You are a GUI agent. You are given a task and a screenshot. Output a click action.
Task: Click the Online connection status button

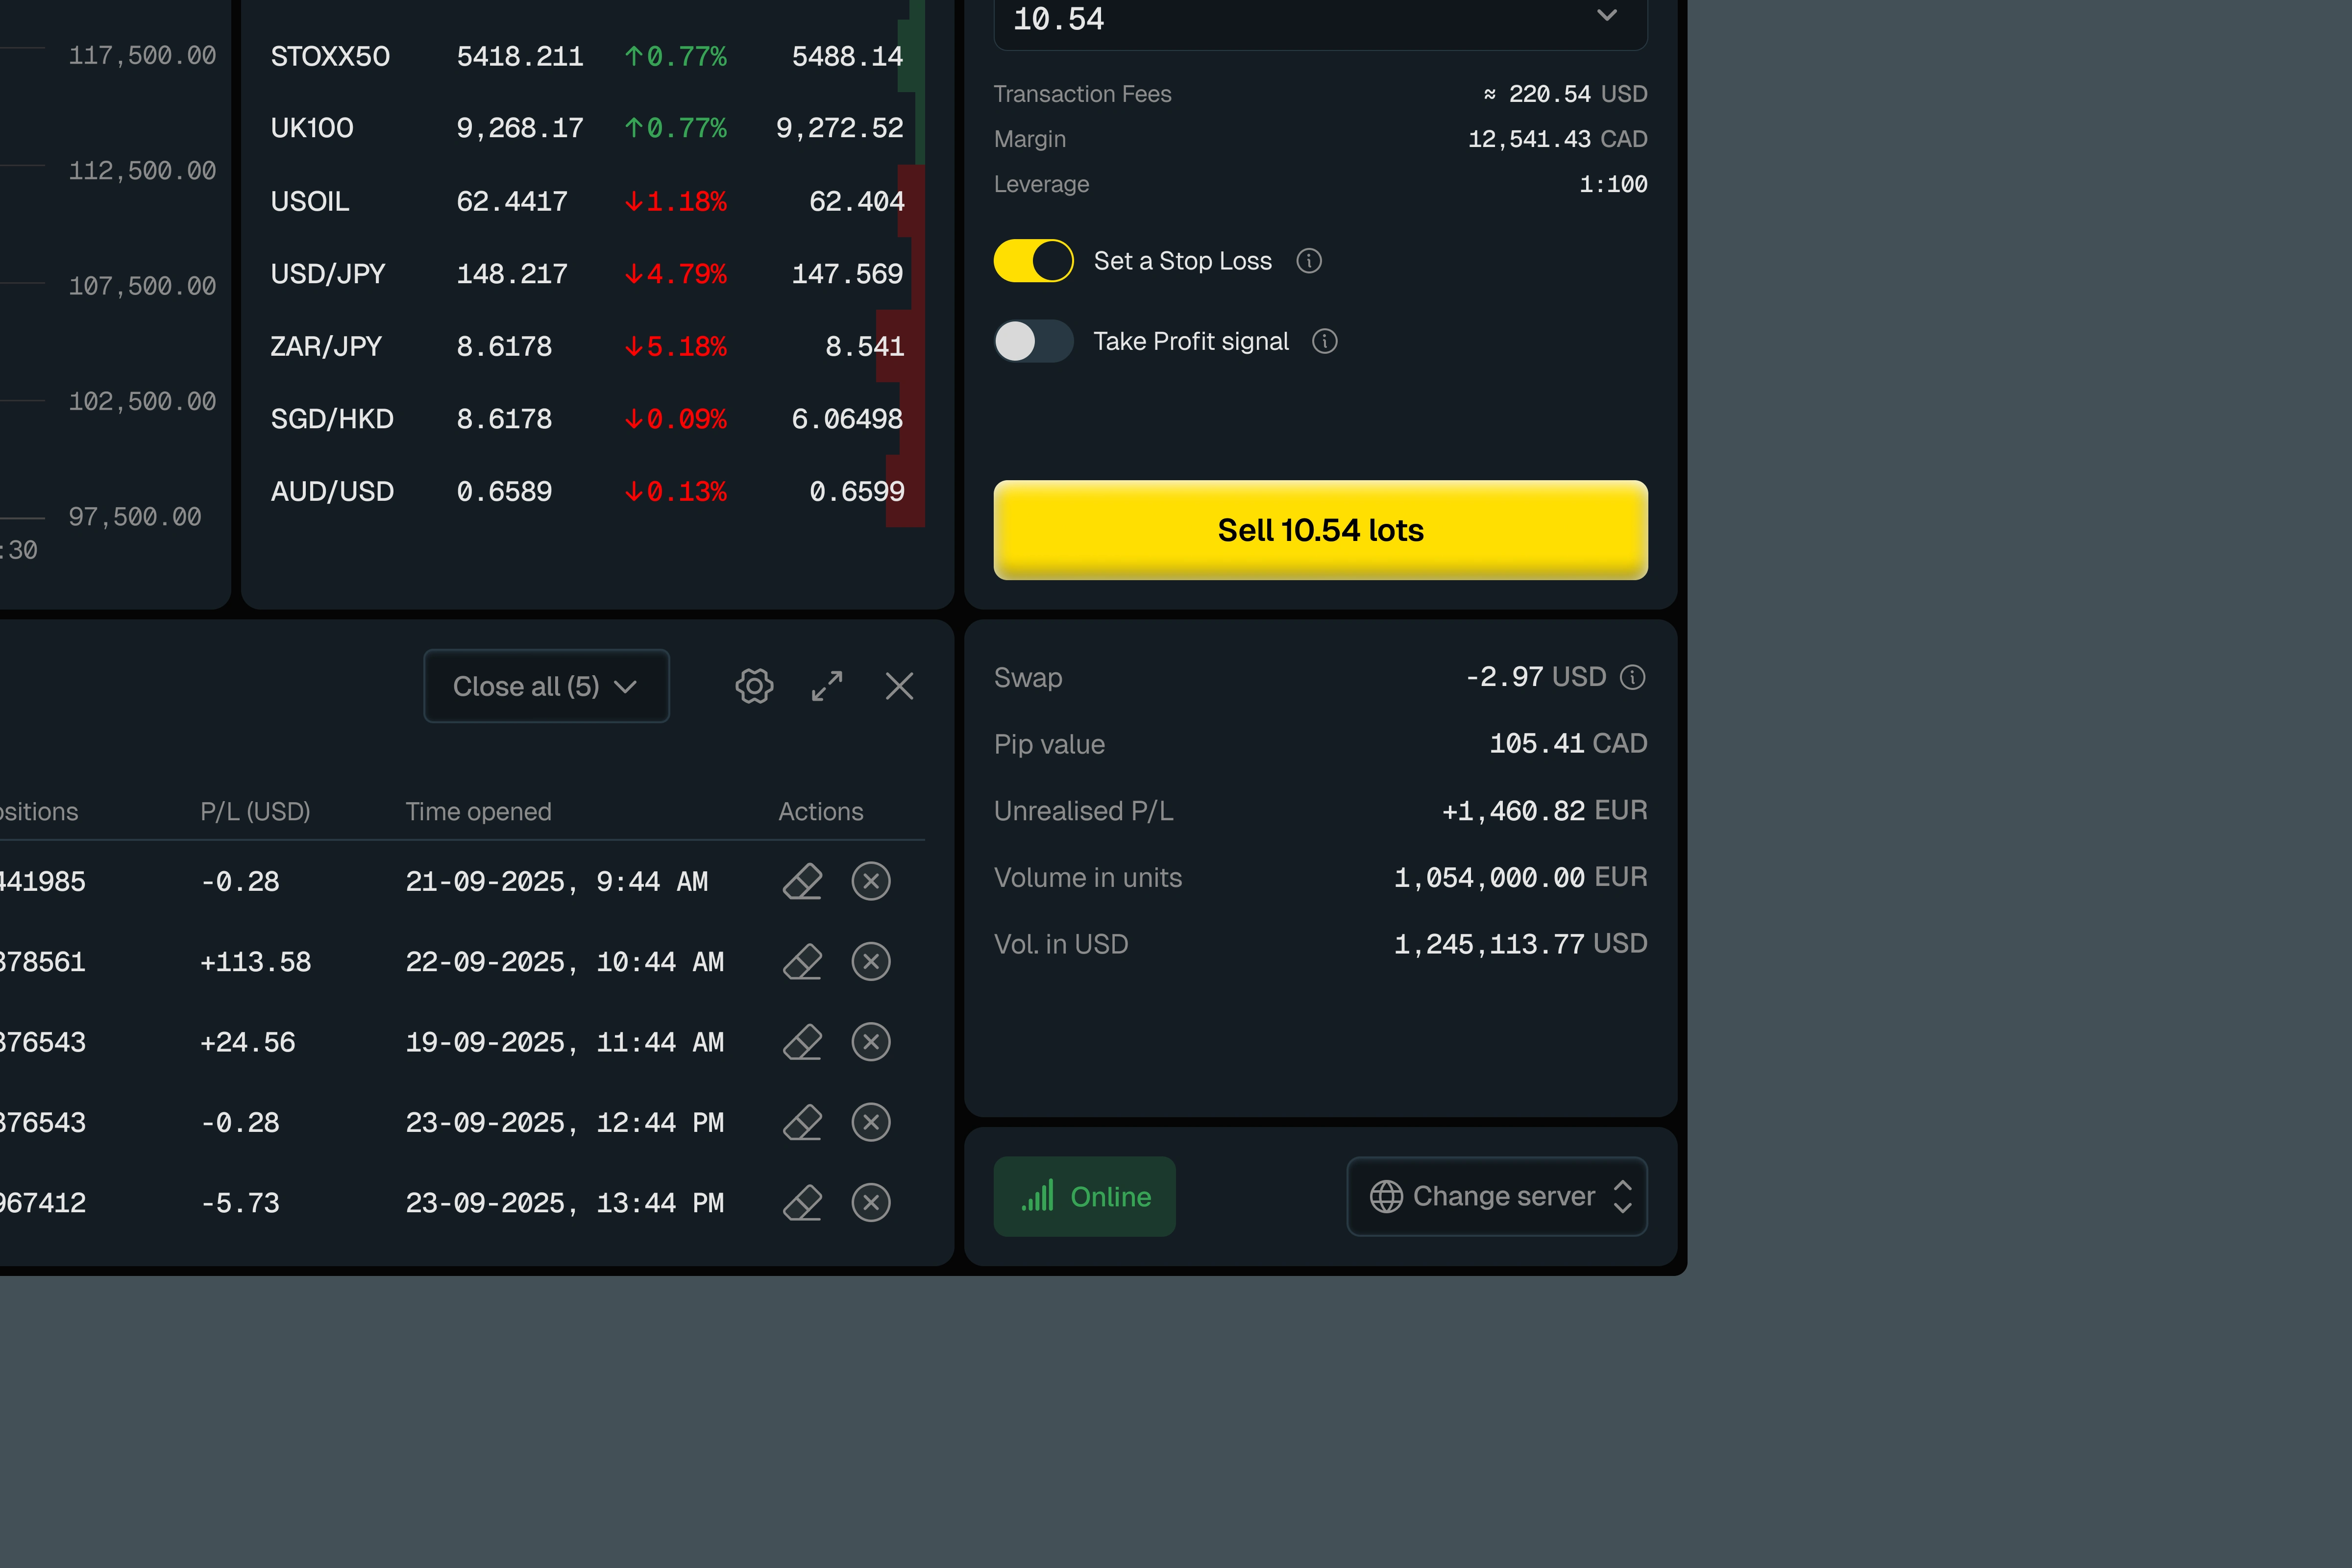[x=1084, y=1197]
